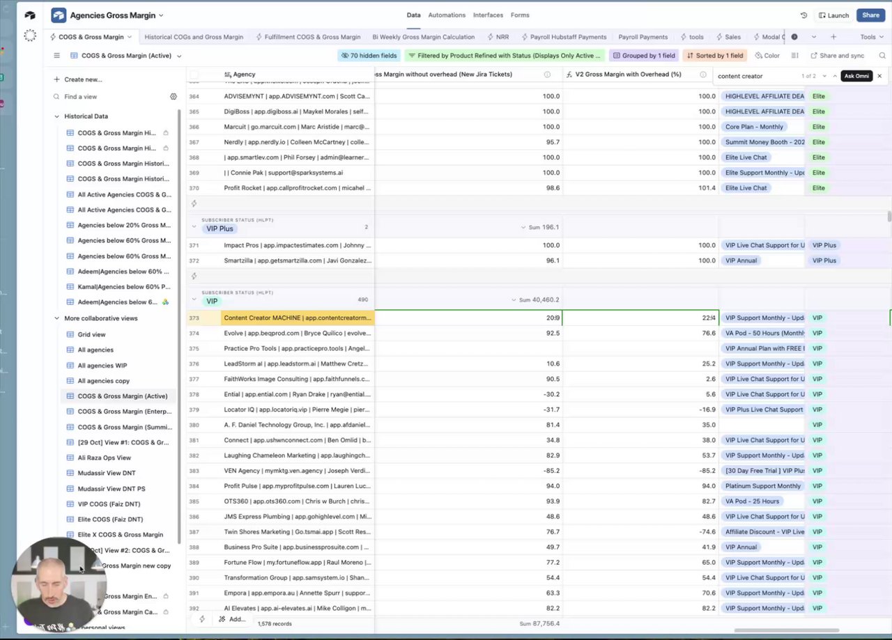Open the Sum 40,460.2 summary dropdown

click(535, 300)
